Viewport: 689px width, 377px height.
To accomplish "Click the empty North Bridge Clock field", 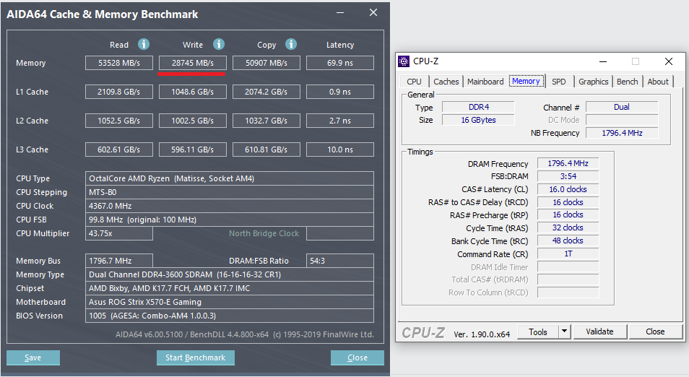I will click(340, 233).
